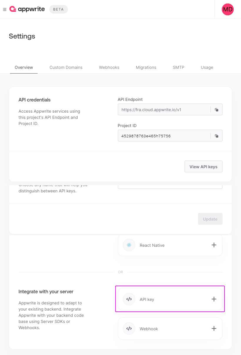Click the React Native atom icon

129,245
